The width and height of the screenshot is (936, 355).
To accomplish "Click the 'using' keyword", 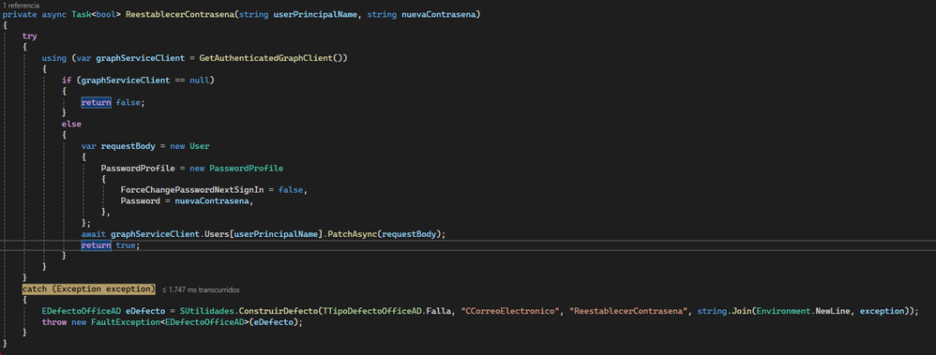I will (x=53, y=58).
